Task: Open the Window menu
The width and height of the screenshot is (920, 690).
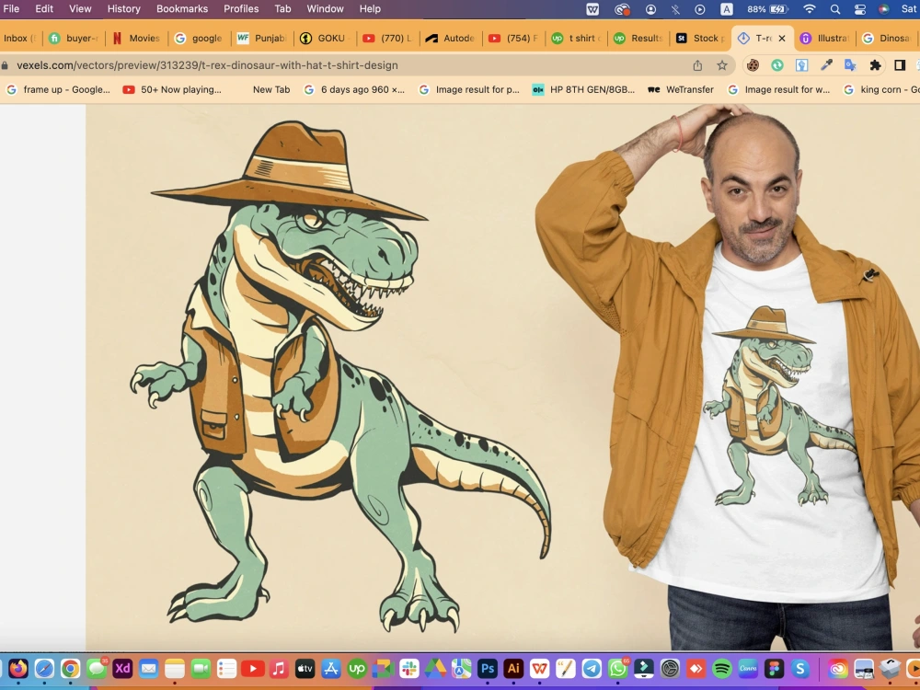Action: 325,9
